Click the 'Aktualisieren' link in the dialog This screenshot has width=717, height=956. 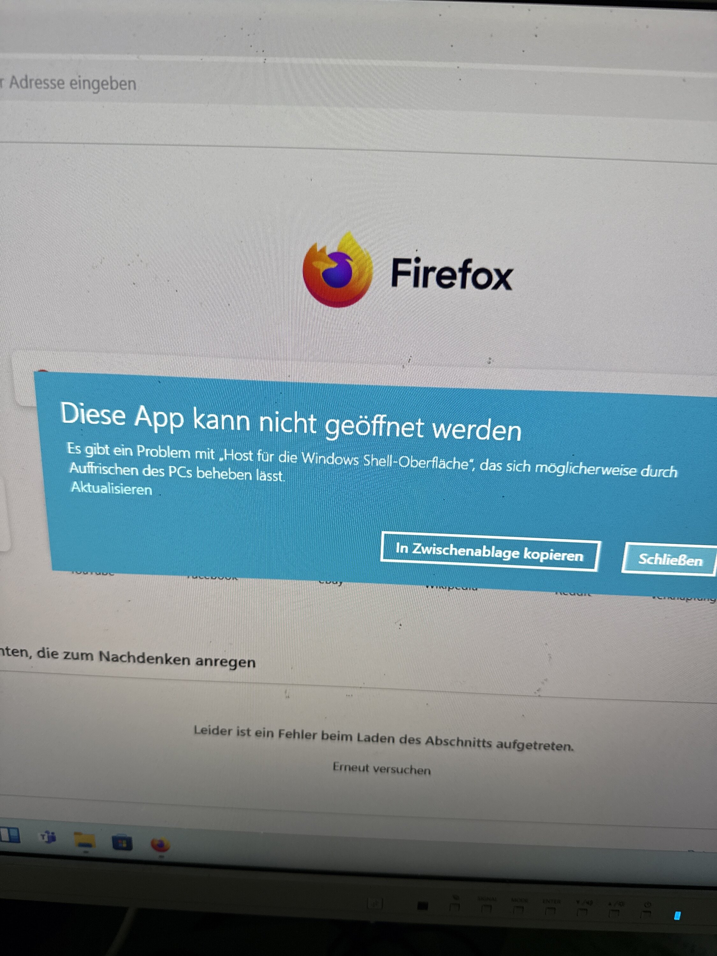pyautogui.click(x=112, y=489)
